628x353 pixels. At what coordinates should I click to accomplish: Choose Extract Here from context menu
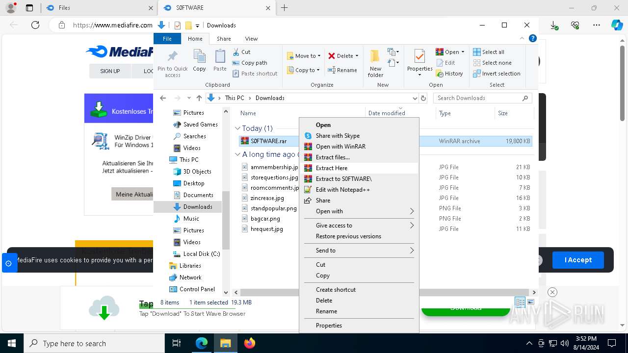(359, 168)
